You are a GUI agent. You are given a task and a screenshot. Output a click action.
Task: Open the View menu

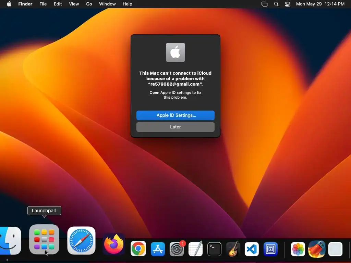click(74, 4)
